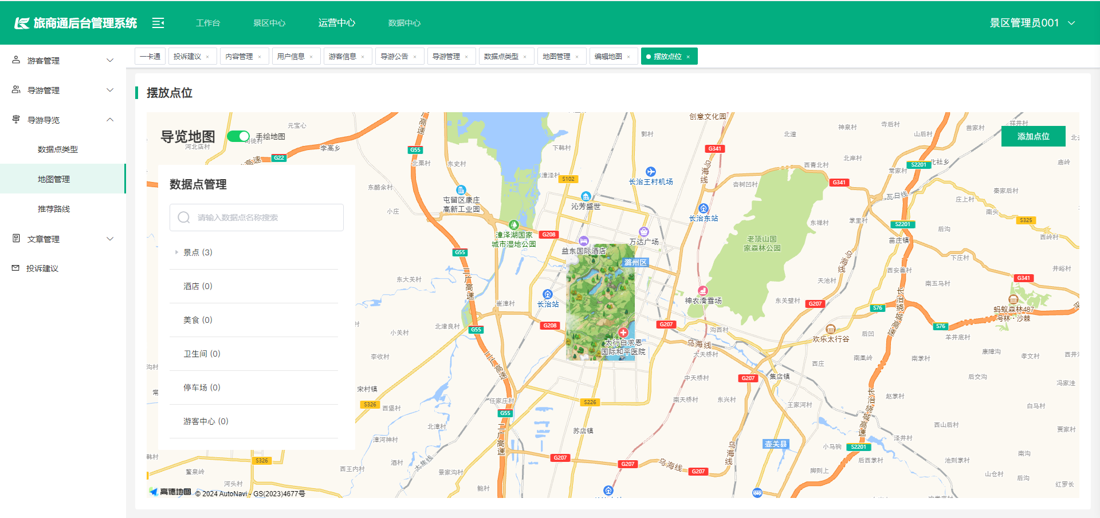Click the 屯留区康庄高新工业园 map marker
Image resolution: width=1100 pixels, height=518 pixels.
click(x=461, y=190)
